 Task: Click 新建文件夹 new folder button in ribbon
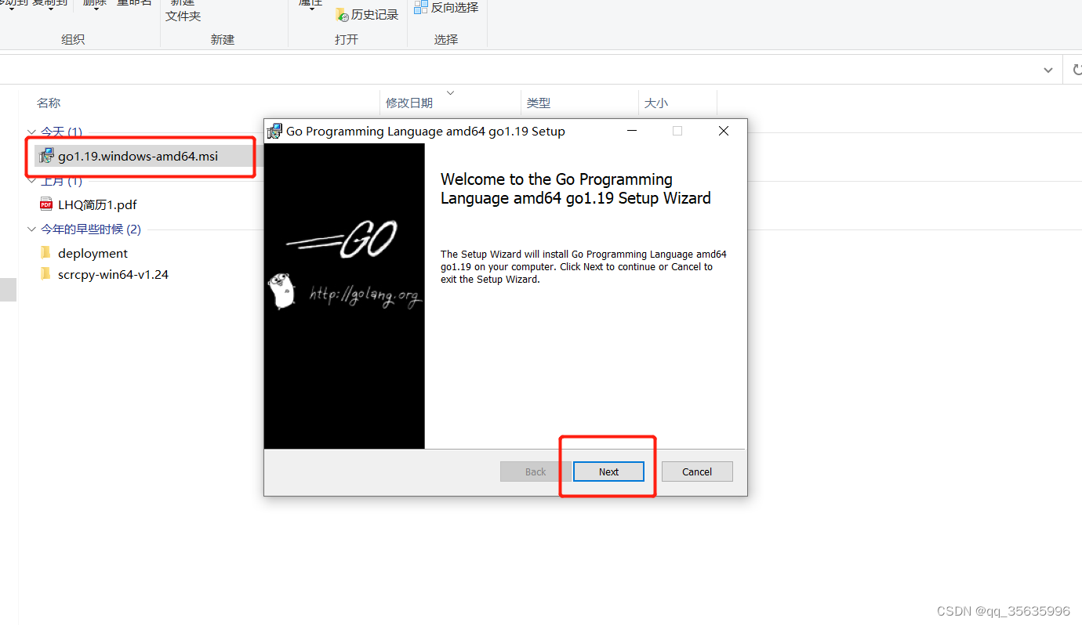183,11
